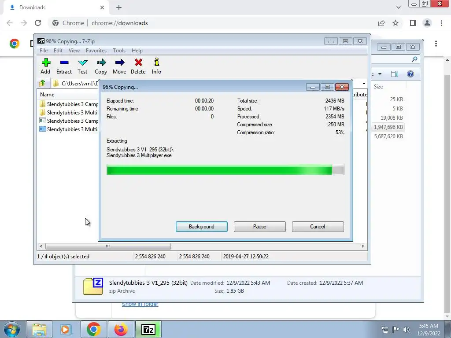Toggle the Chrome side panel icon

[x=413, y=23]
